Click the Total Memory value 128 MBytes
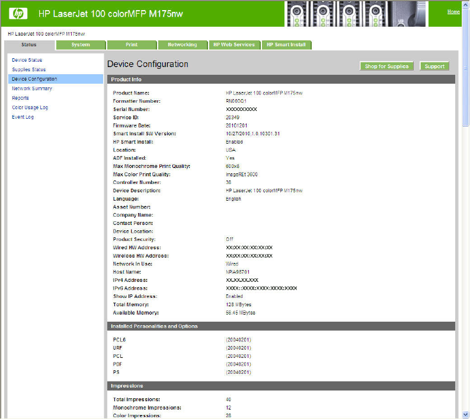Screen dimensions: 470x419 click(x=239, y=304)
